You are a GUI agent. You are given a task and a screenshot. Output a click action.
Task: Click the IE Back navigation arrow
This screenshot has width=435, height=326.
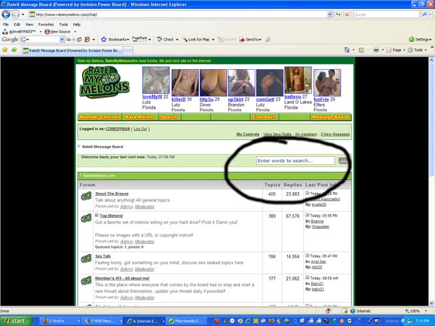(x=7, y=14)
